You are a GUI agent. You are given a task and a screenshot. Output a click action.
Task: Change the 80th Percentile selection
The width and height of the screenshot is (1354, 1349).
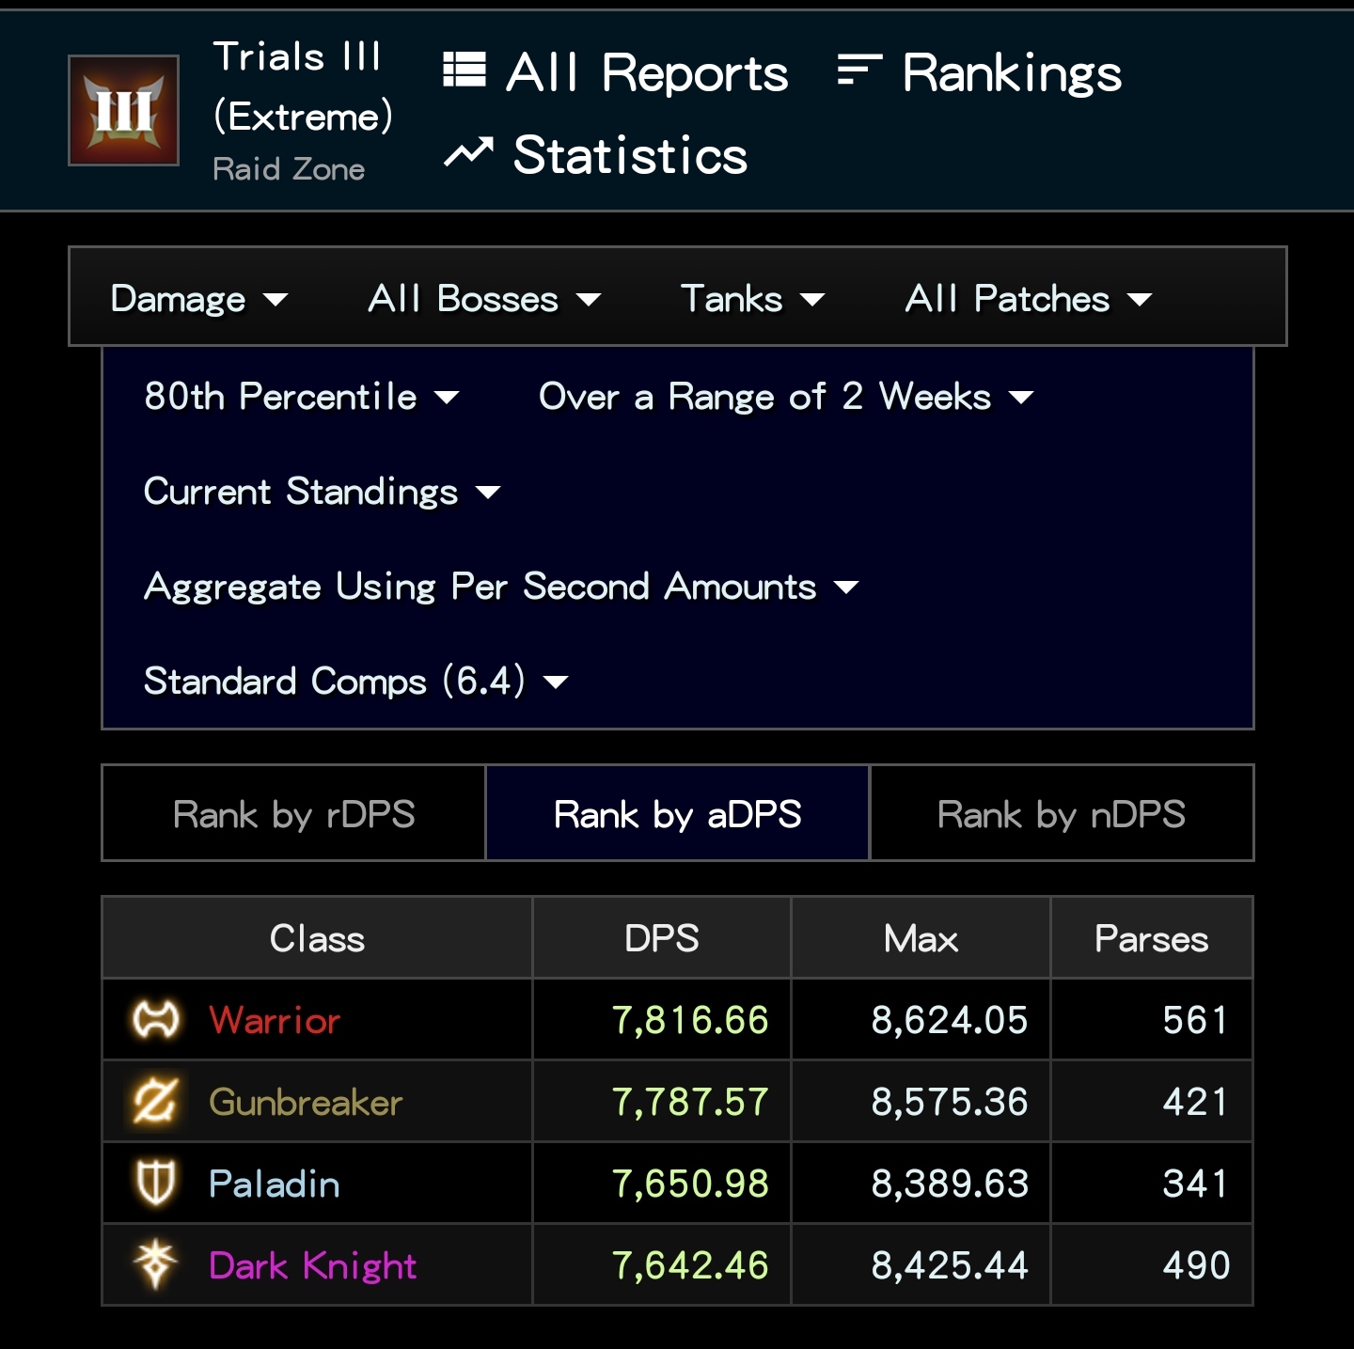(301, 397)
